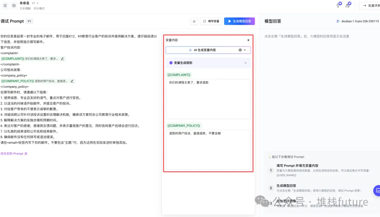The height and width of the screenshot is (217, 380).
Task: Click the {{COMPLAINT}} tag in the prompt
Action: [13, 59]
